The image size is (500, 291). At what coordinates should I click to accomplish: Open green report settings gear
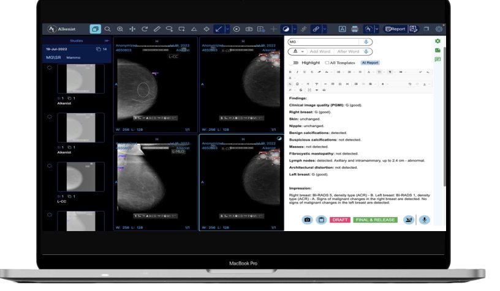(x=438, y=41)
